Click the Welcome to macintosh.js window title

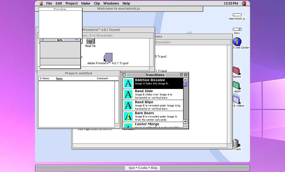tap(119, 9)
